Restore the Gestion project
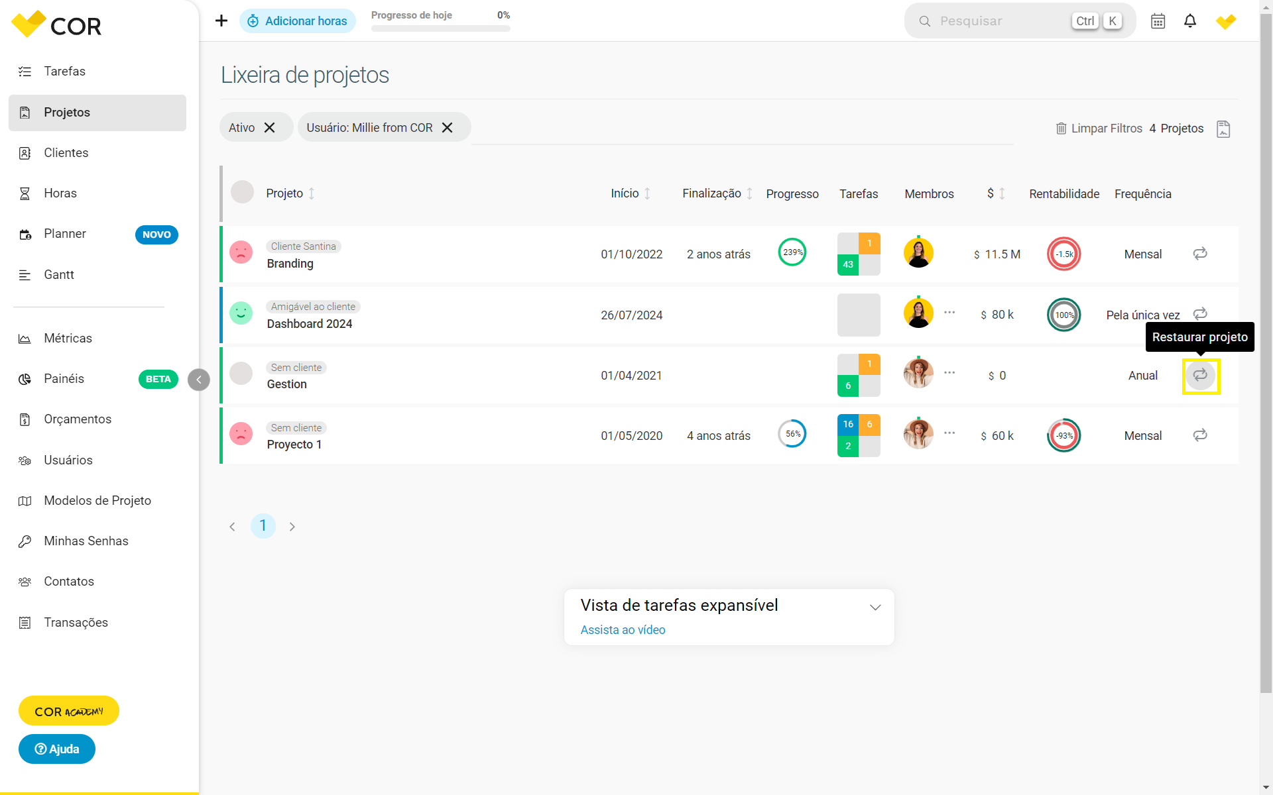1273x795 pixels. (x=1200, y=375)
